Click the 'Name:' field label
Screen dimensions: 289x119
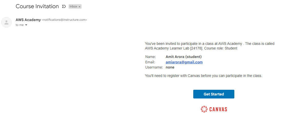150,57
